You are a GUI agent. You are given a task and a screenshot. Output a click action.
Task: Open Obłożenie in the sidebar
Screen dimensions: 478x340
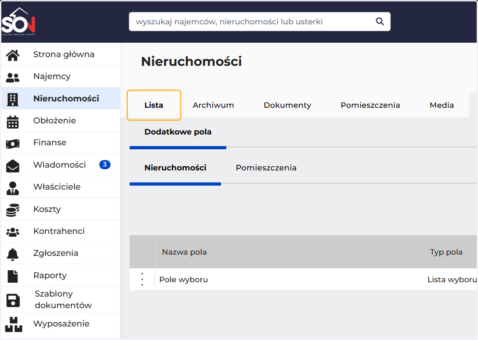(61, 121)
